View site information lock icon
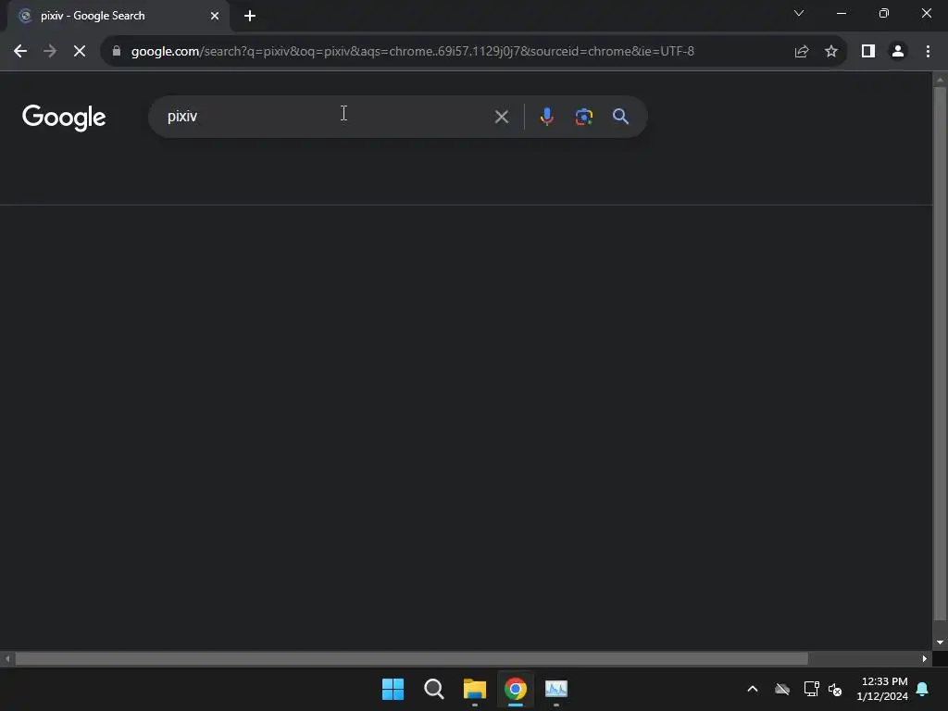The image size is (948, 711). [x=117, y=51]
